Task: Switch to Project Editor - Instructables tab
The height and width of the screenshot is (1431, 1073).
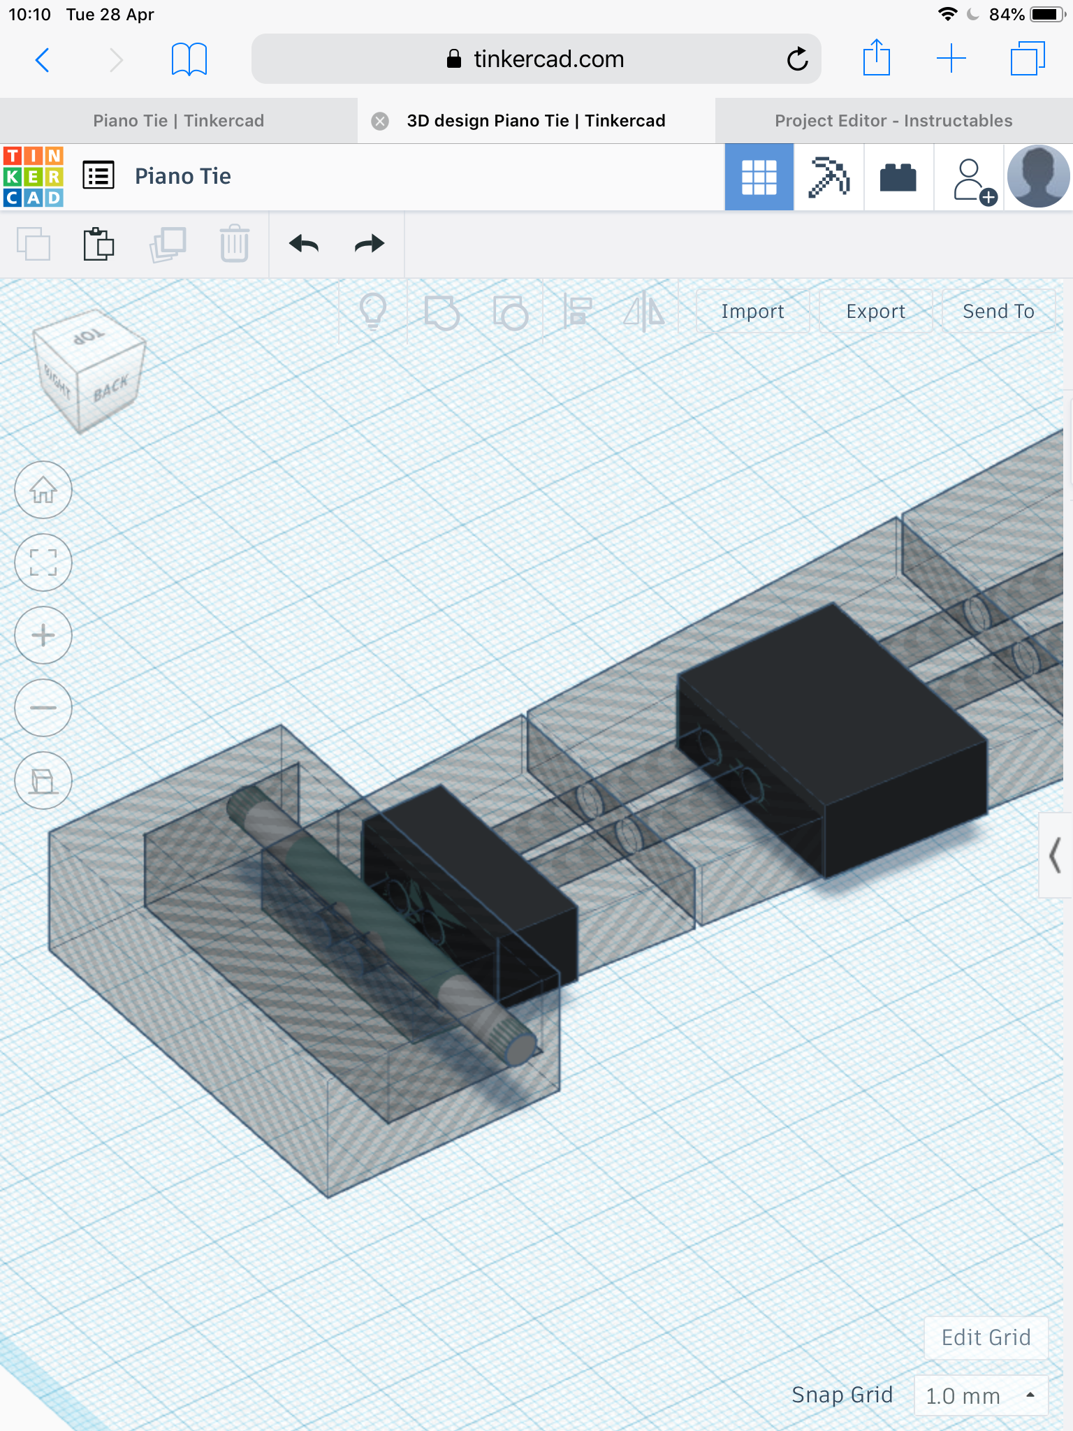Action: (x=893, y=121)
